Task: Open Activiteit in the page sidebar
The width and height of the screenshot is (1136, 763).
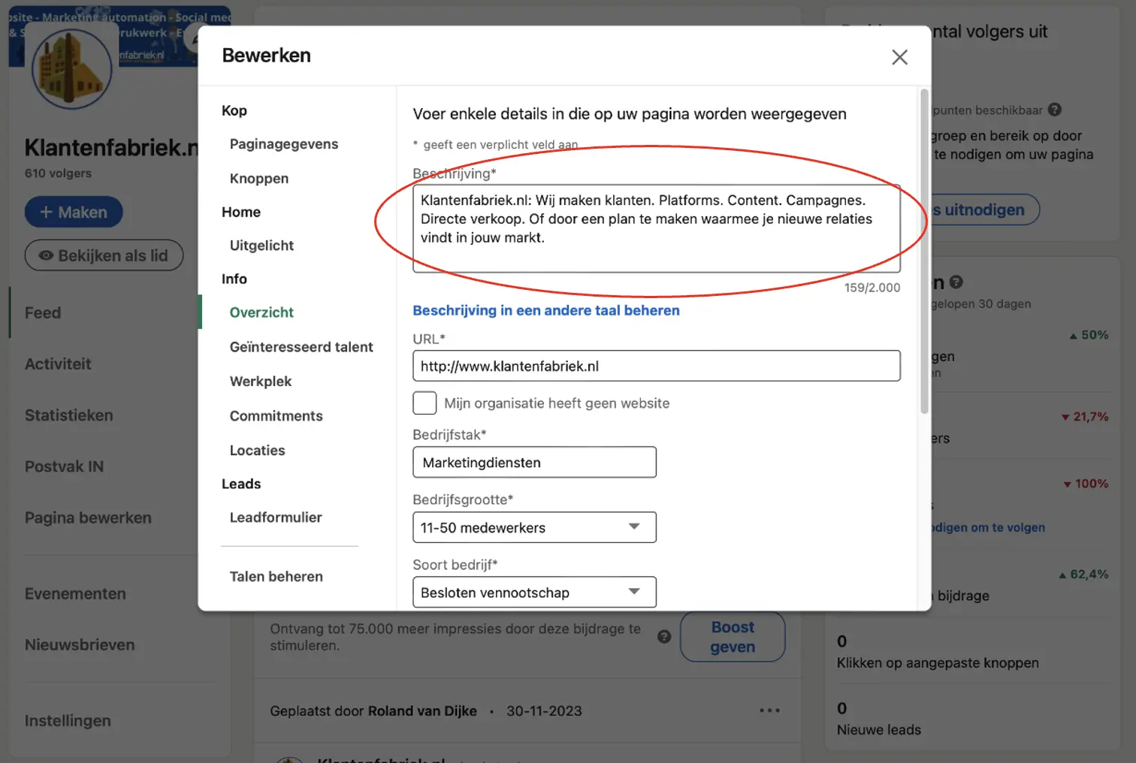Action: 58,364
